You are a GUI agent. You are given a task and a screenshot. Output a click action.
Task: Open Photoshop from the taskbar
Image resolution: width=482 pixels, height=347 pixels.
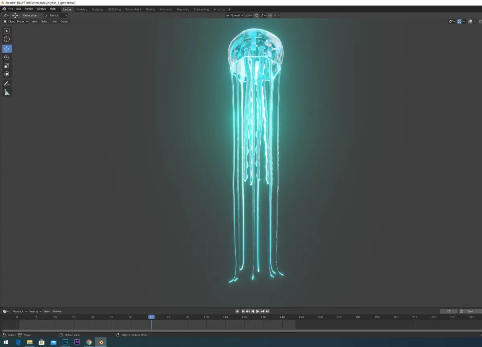(x=65, y=342)
